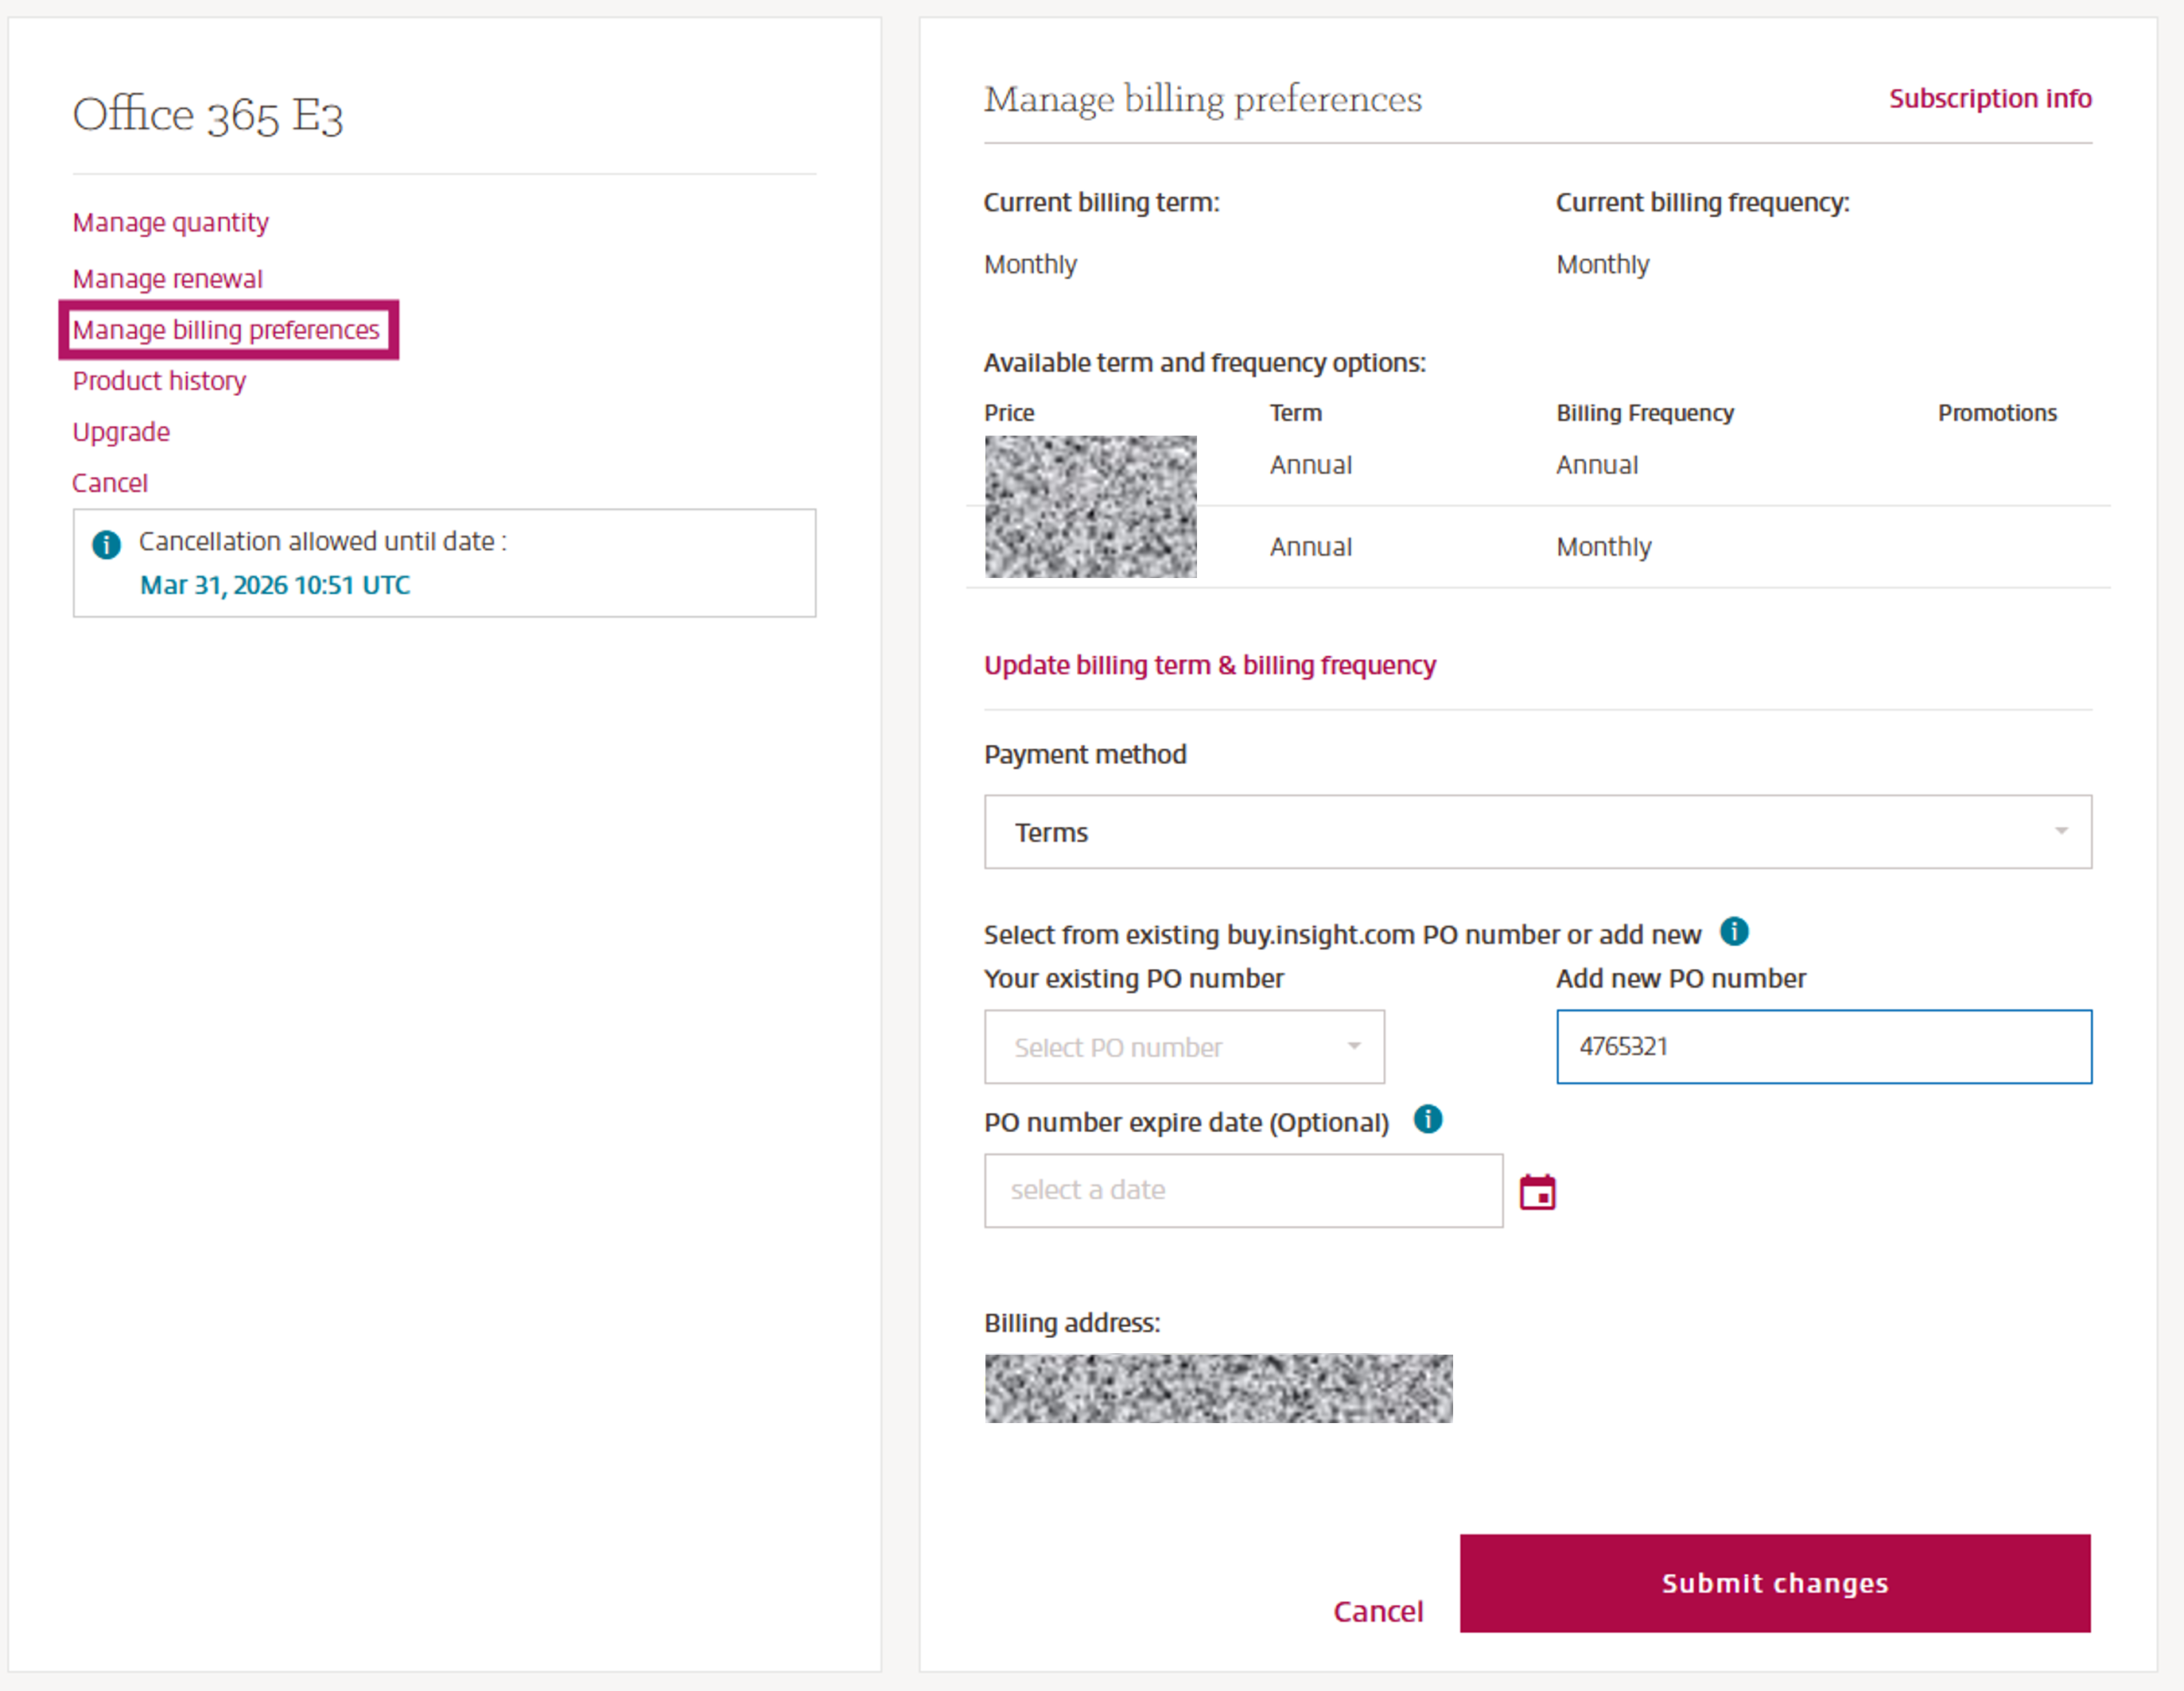Open the Payment method Terms dropdown

point(1537,832)
